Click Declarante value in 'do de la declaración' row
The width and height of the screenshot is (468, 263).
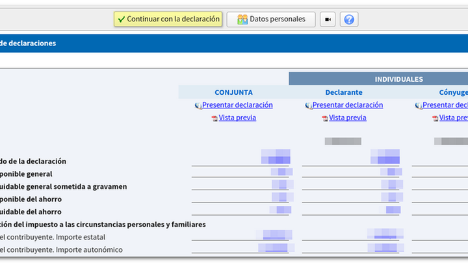tap(385, 157)
